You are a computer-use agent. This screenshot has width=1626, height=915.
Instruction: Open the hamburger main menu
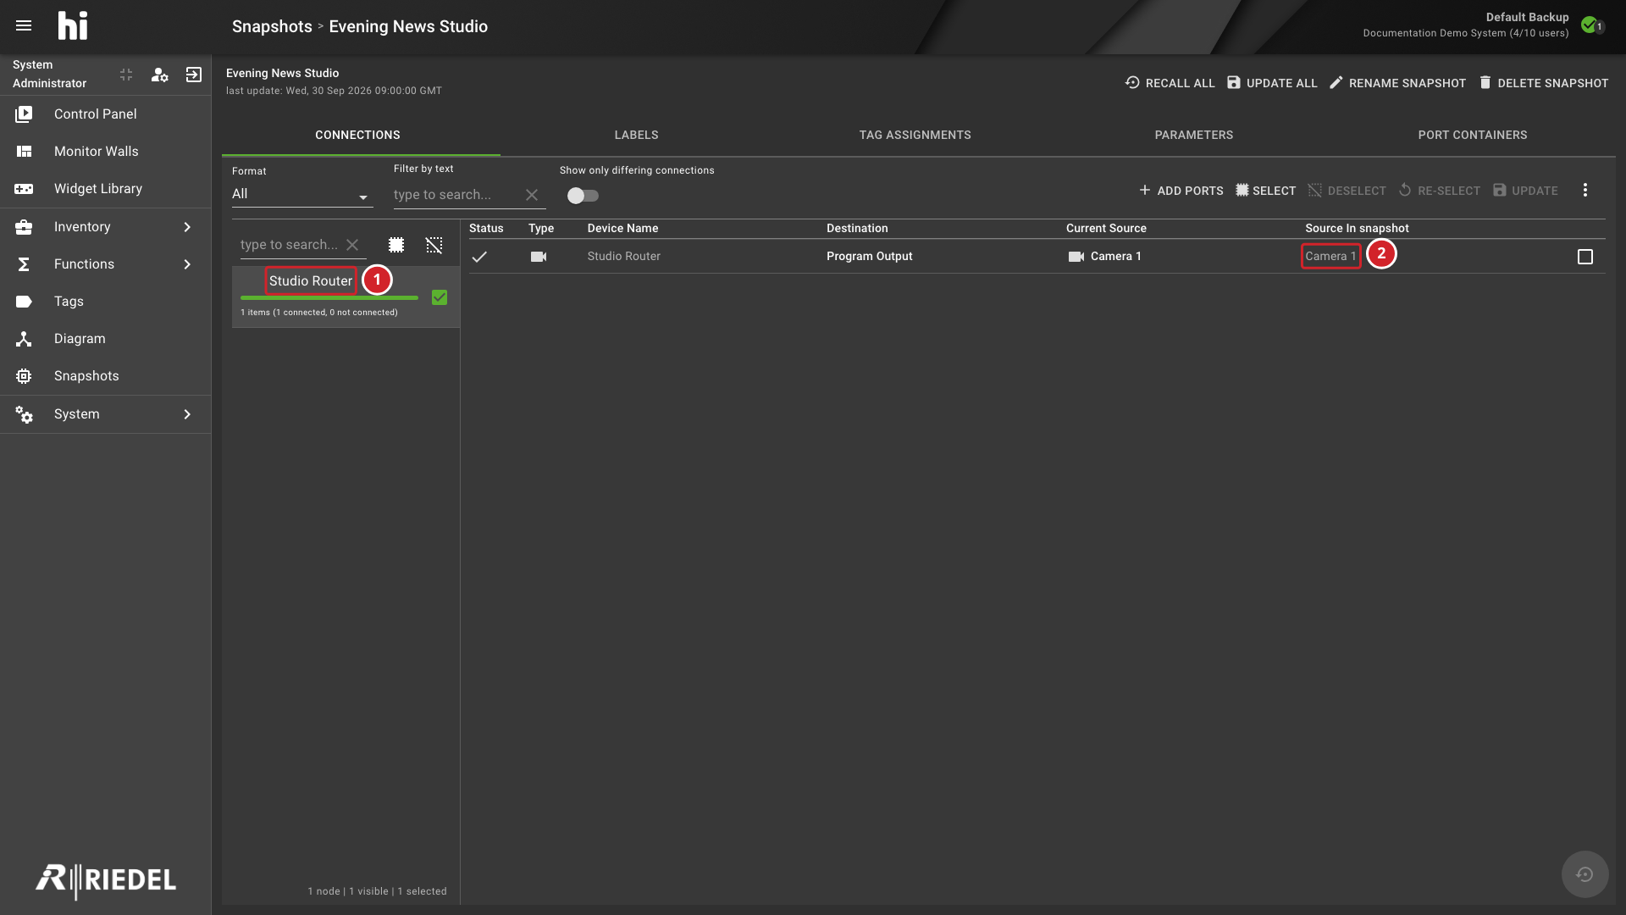[x=24, y=25]
